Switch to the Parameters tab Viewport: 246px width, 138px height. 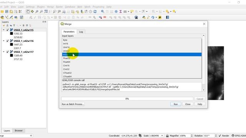click(x=69, y=31)
